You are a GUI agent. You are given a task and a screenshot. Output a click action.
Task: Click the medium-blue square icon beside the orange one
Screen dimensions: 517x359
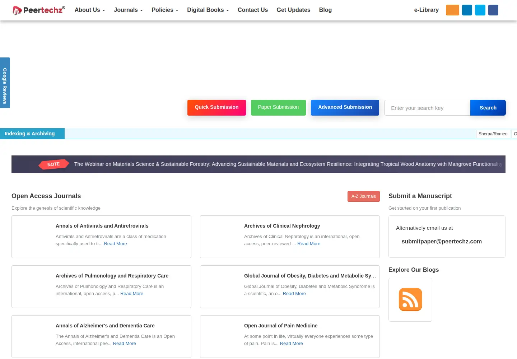(467, 10)
